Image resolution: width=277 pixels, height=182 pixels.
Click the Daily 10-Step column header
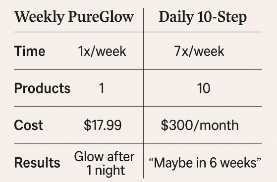203,18
